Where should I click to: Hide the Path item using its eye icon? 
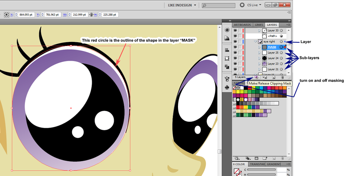(235, 36)
